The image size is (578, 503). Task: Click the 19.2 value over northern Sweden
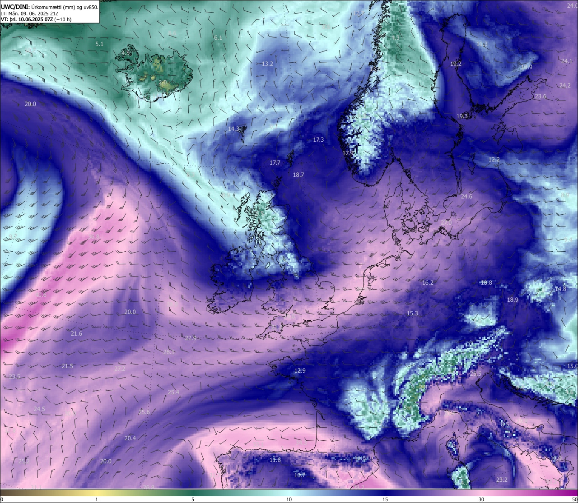point(456,64)
